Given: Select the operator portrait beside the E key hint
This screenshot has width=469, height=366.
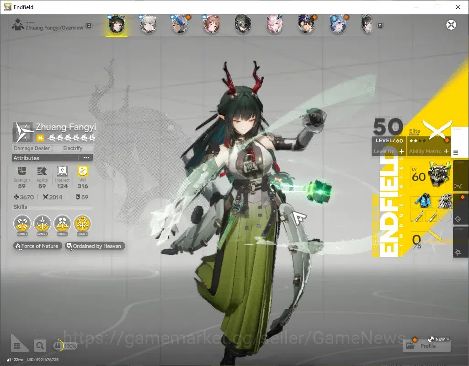Looking at the screenshot, I should [x=367, y=25].
